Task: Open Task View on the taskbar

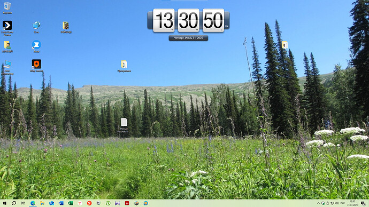Action: pyautogui.click(x=23, y=203)
